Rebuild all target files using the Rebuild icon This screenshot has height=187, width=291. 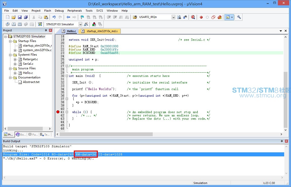click(20, 24)
